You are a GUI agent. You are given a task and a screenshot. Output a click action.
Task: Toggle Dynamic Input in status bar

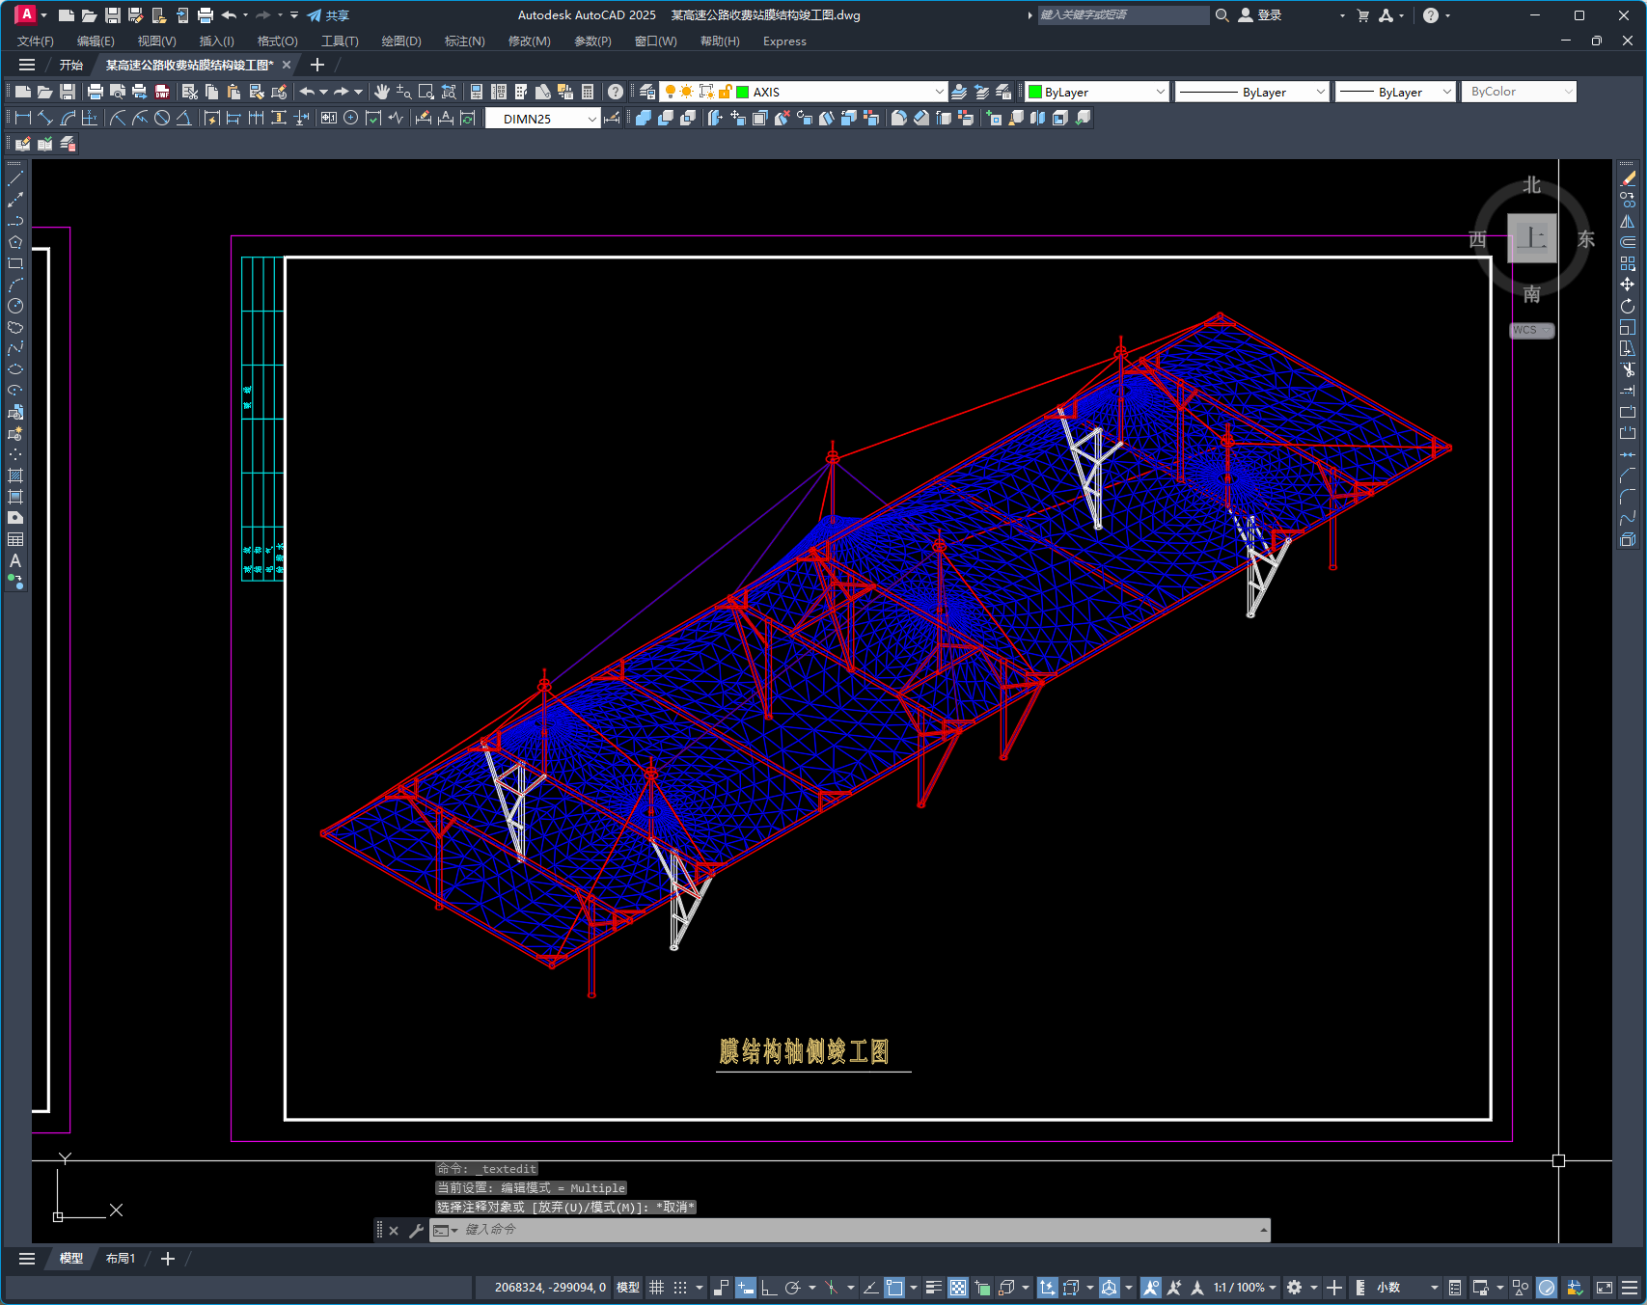pos(746,1288)
